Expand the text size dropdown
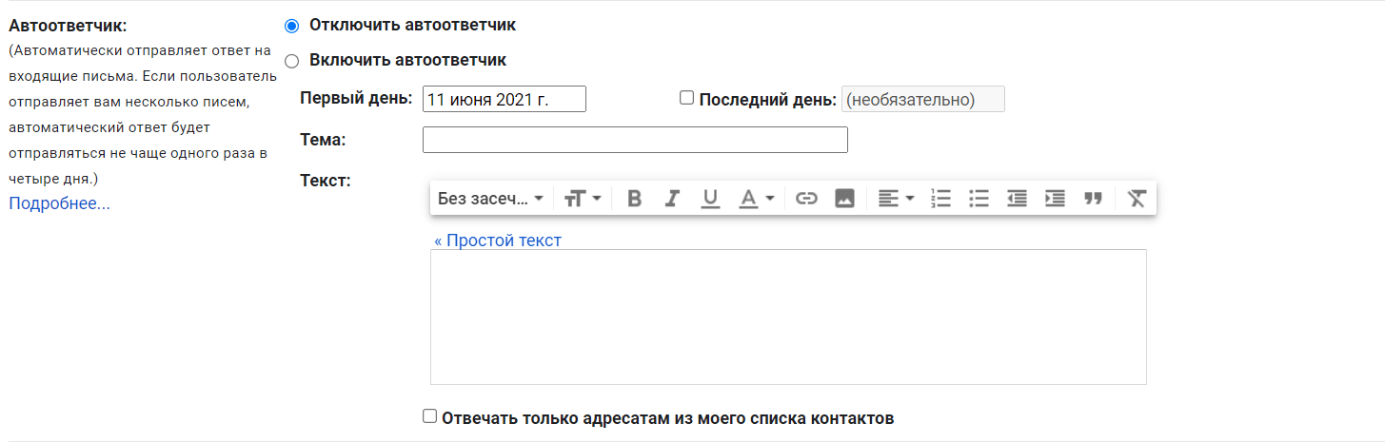Image resolution: width=1385 pixels, height=443 pixels. [x=583, y=199]
